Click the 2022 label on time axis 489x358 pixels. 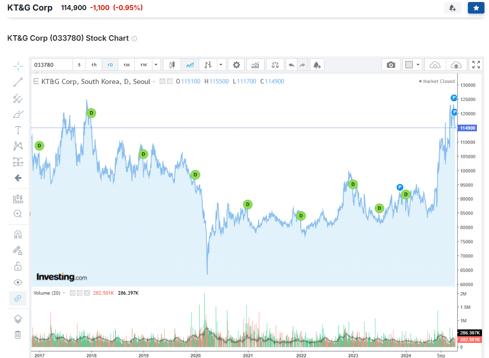tap(301, 355)
